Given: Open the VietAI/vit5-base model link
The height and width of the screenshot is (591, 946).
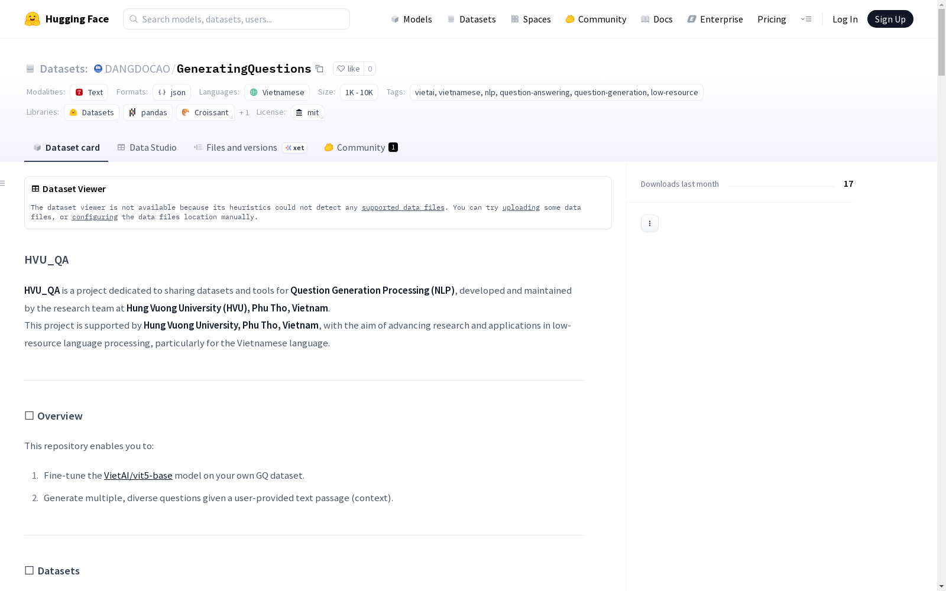Looking at the screenshot, I should [138, 475].
